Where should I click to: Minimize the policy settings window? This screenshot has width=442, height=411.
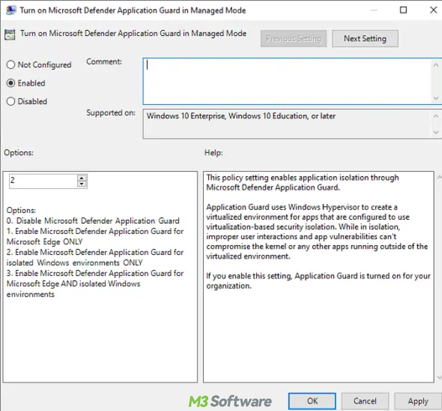click(x=374, y=10)
